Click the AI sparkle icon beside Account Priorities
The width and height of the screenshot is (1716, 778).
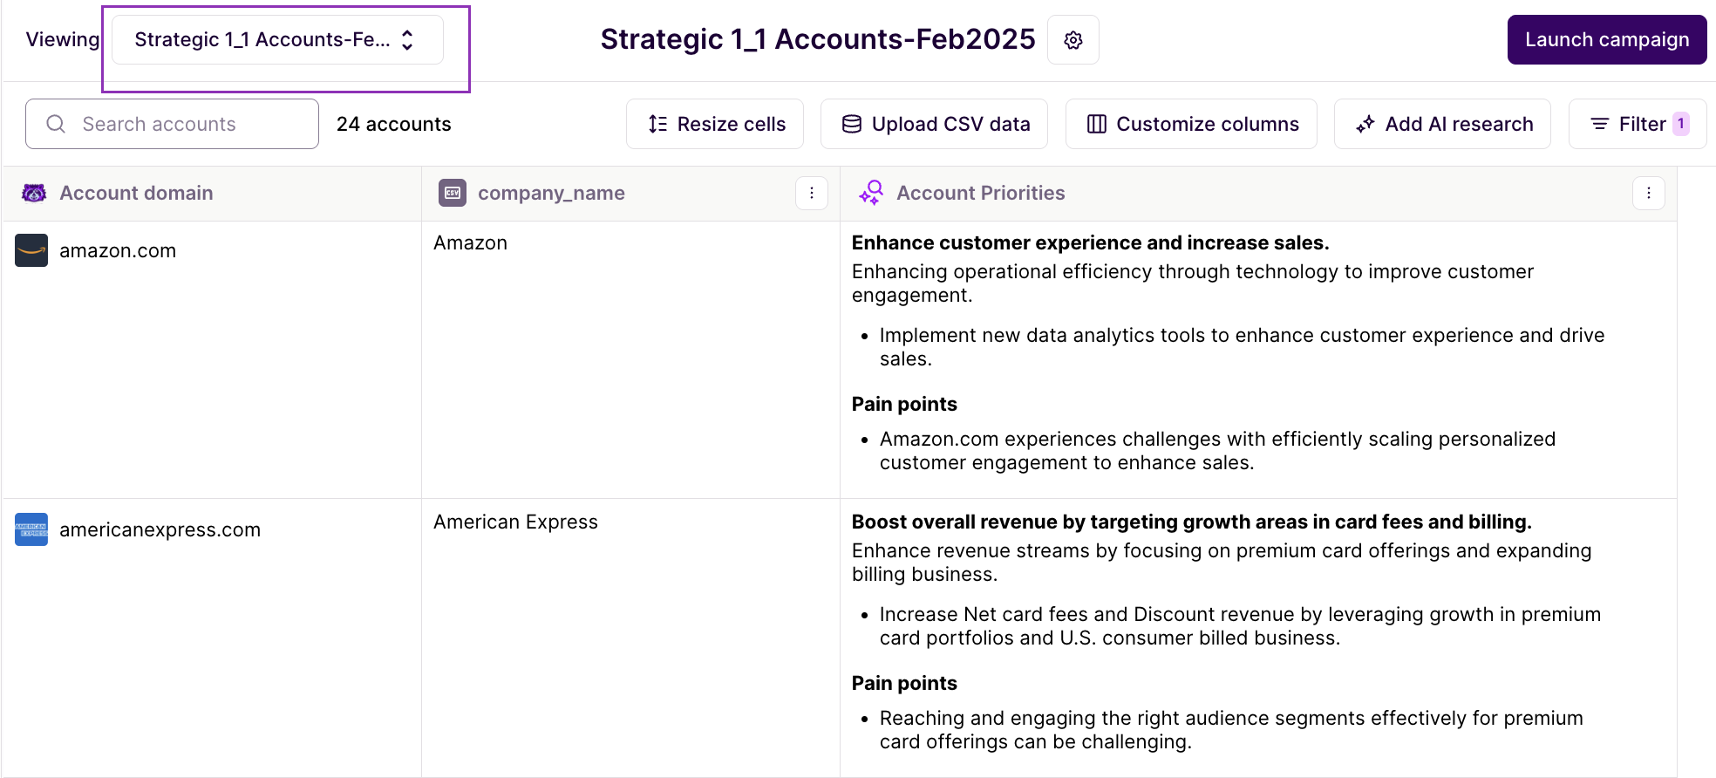(871, 193)
